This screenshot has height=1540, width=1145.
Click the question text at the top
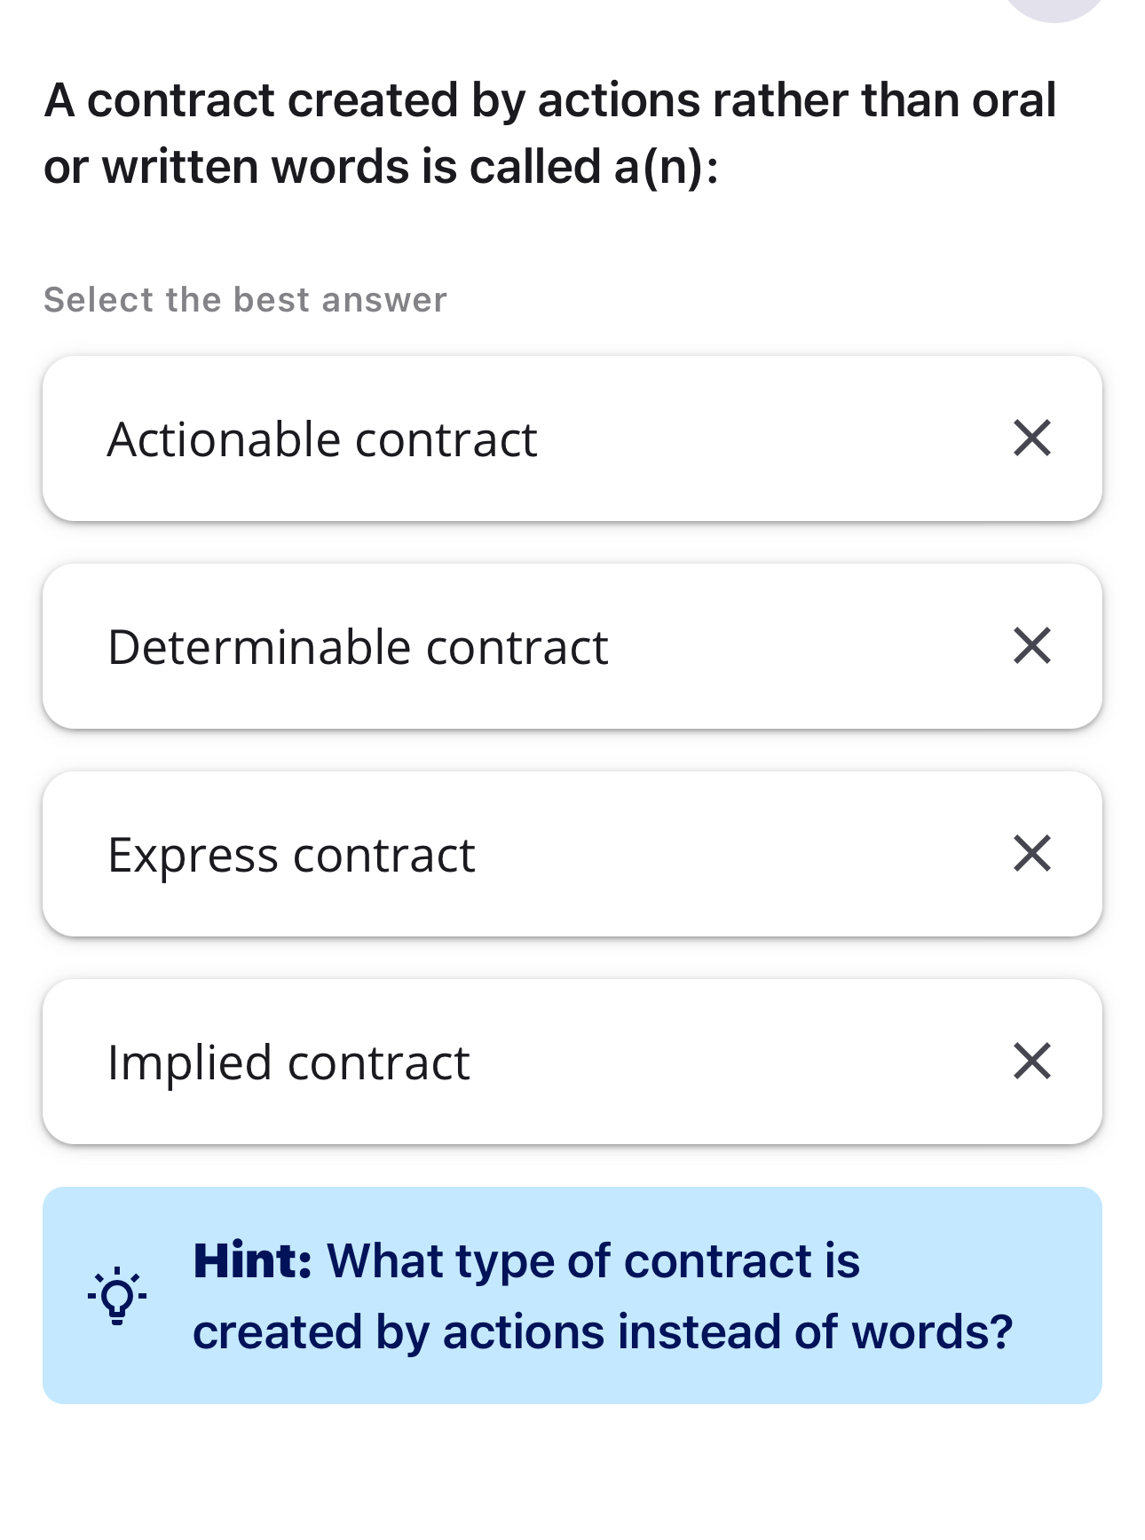pos(550,133)
